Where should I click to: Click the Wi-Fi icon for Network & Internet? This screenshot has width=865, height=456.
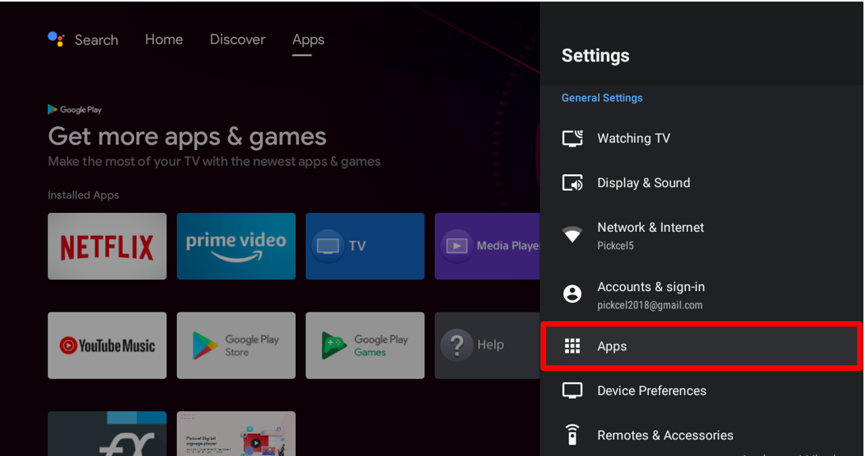[x=572, y=234]
